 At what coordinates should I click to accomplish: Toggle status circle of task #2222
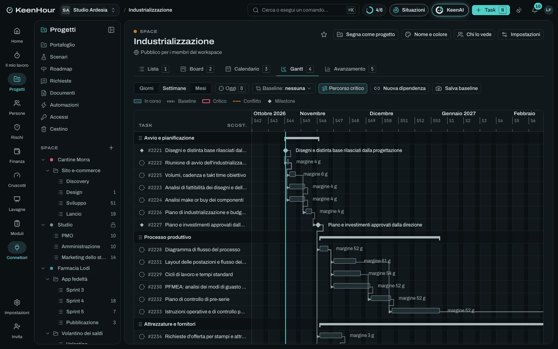142,163
